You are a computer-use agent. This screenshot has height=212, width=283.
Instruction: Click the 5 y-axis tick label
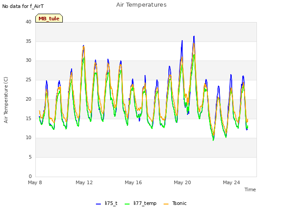(x=30, y=157)
